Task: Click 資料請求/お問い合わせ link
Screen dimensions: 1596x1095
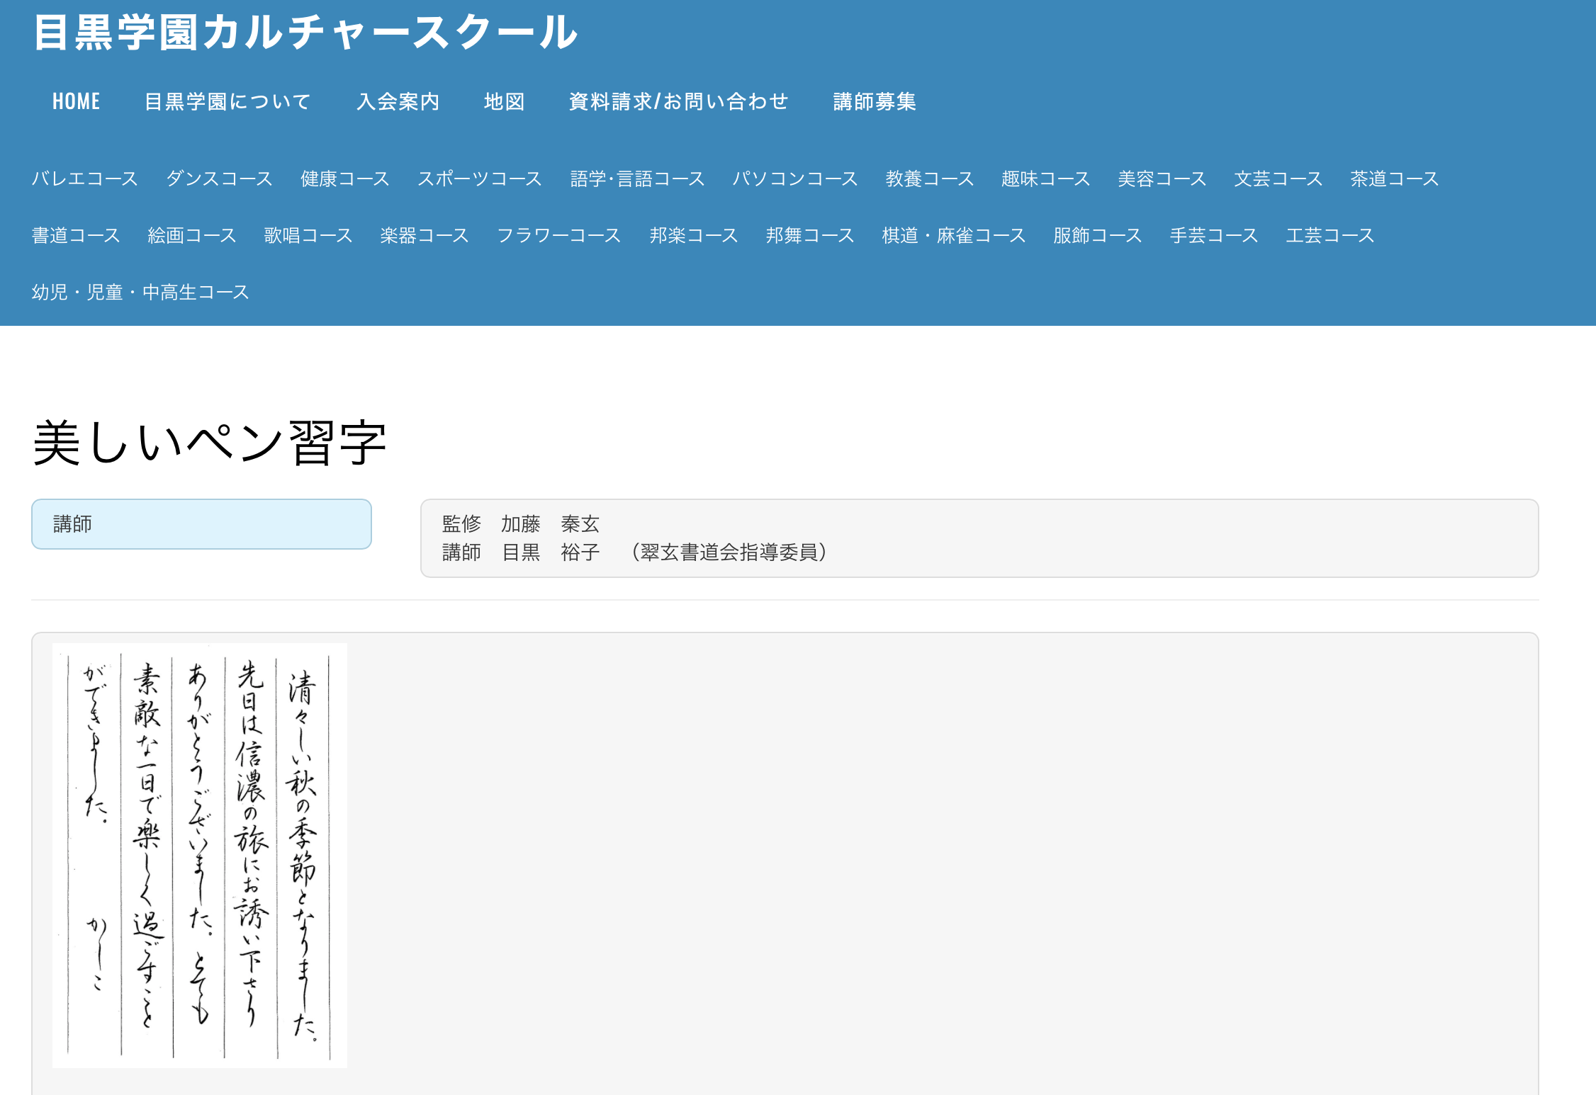Action: point(678,102)
